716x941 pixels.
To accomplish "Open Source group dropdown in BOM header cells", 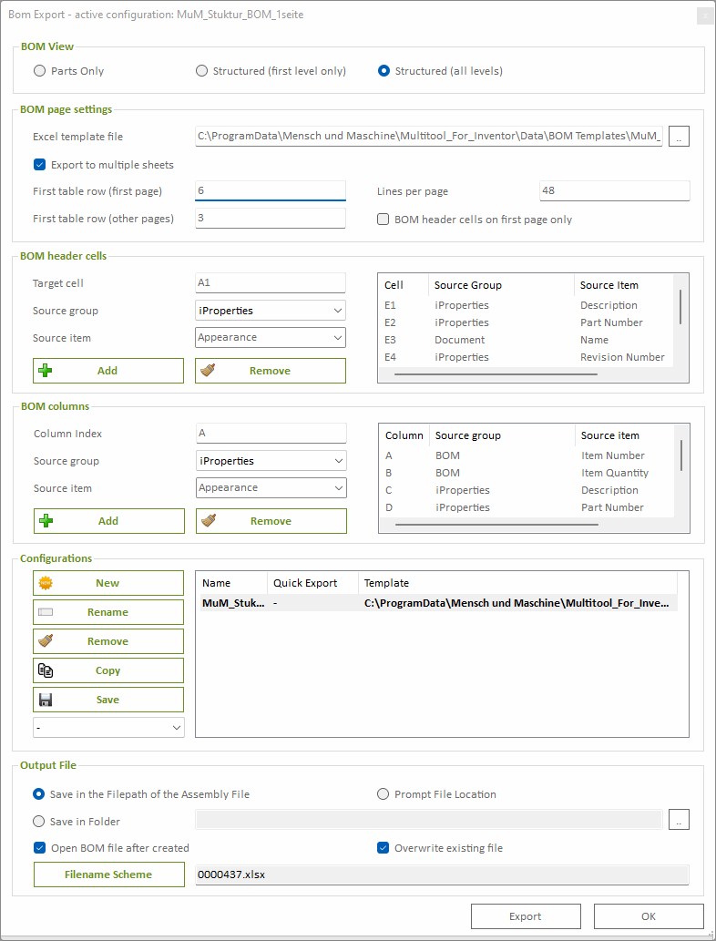I will (271, 311).
